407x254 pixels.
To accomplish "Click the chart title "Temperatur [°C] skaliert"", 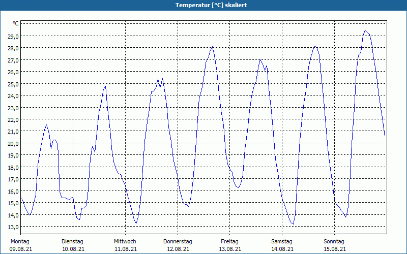I will pos(203,5).
